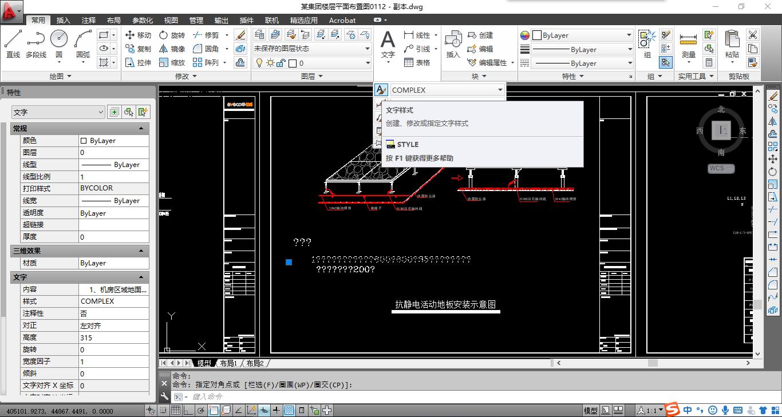Toggle ortho mode in status bar
This screenshot has width=782, height=417.
(x=188, y=410)
